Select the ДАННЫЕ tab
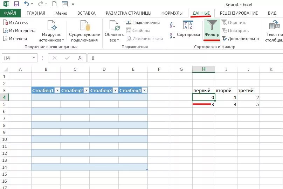The width and height of the screenshot is (283, 189). 201,13
